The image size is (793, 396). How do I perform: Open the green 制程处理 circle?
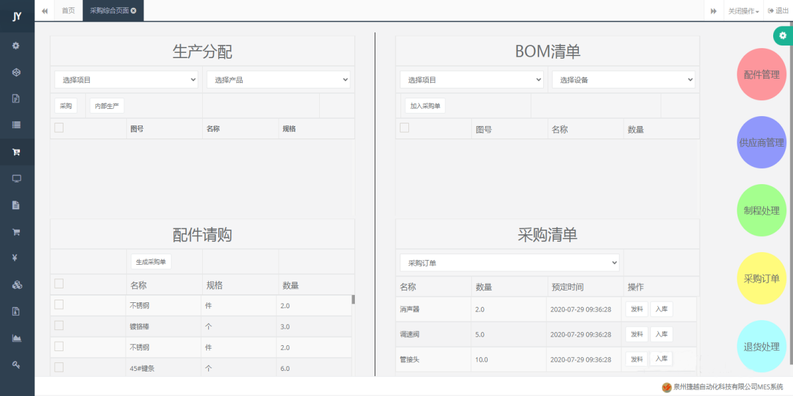click(x=762, y=211)
